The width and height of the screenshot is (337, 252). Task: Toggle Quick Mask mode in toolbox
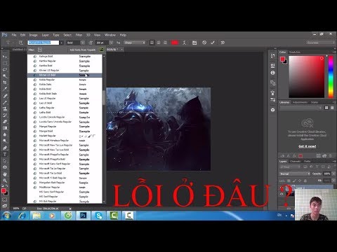click(5, 199)
